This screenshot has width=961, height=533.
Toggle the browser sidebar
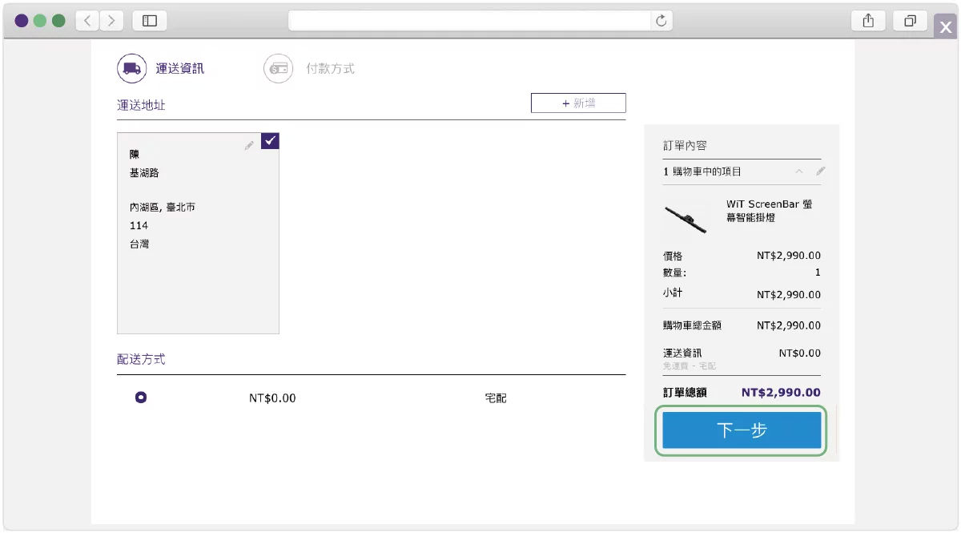pos(149,21)
